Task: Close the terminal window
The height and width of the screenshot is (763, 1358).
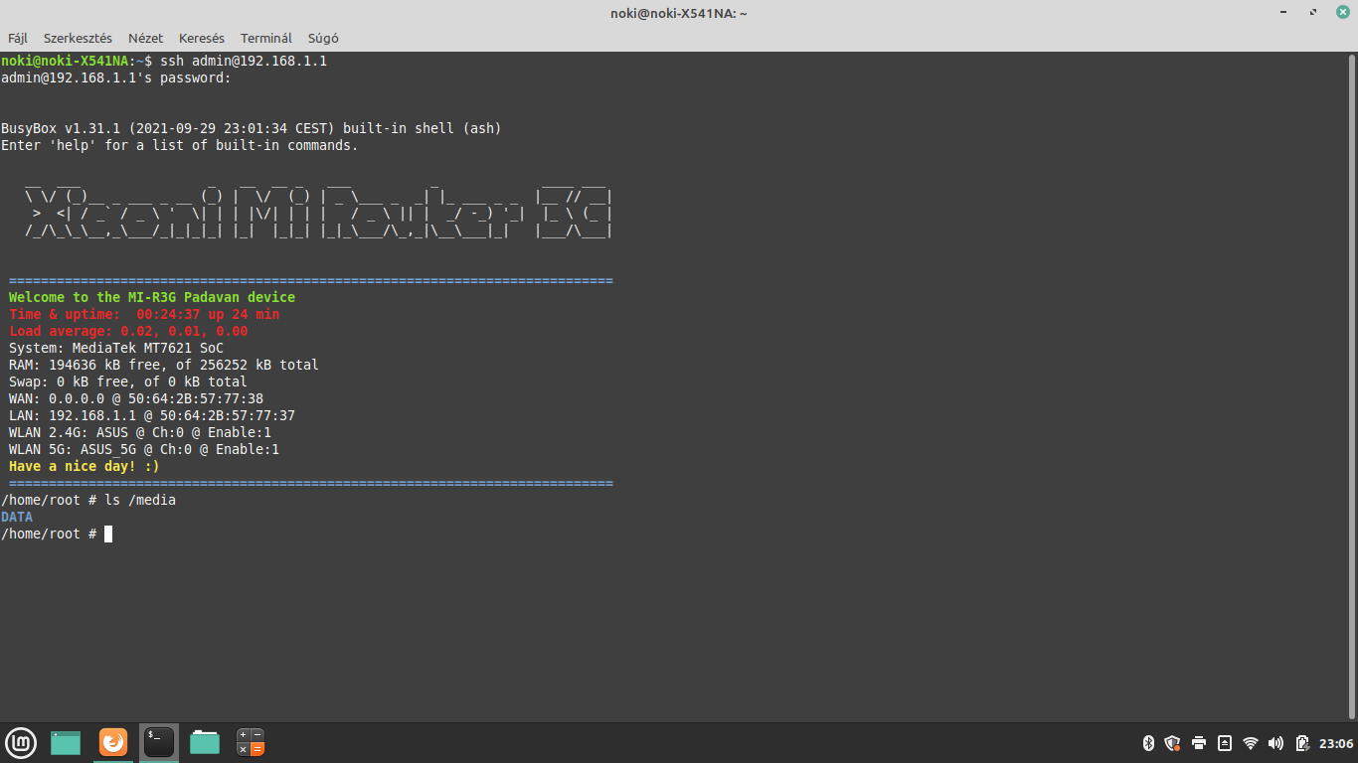Action: [x=1342, y=12]
